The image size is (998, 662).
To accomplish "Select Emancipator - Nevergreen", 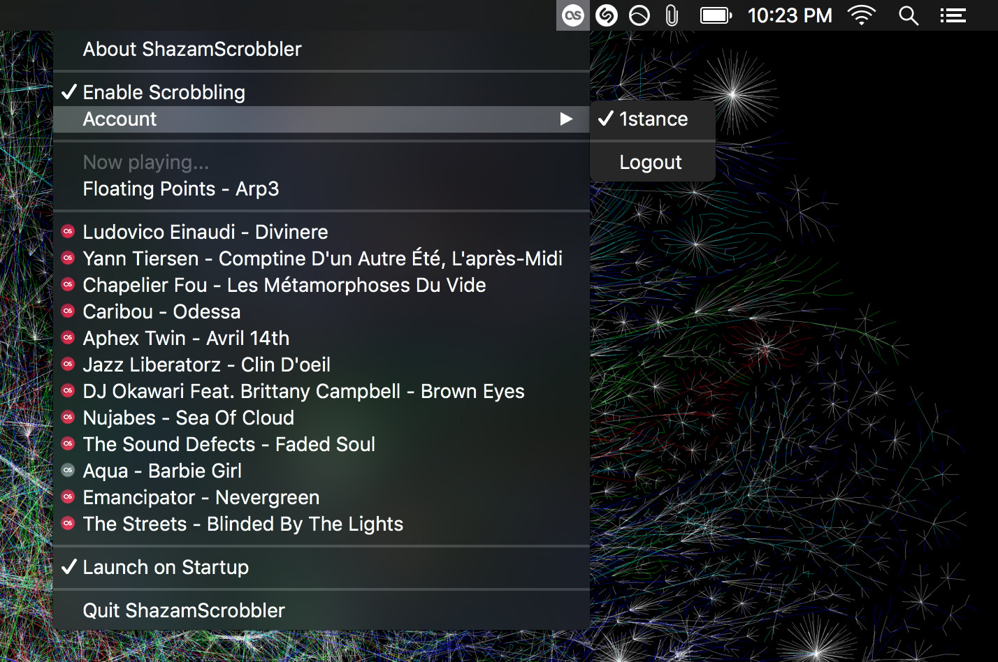I will point(321,497).
